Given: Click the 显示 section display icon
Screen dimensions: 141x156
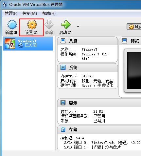Looking at the screenshot, I should click(63, 103).
